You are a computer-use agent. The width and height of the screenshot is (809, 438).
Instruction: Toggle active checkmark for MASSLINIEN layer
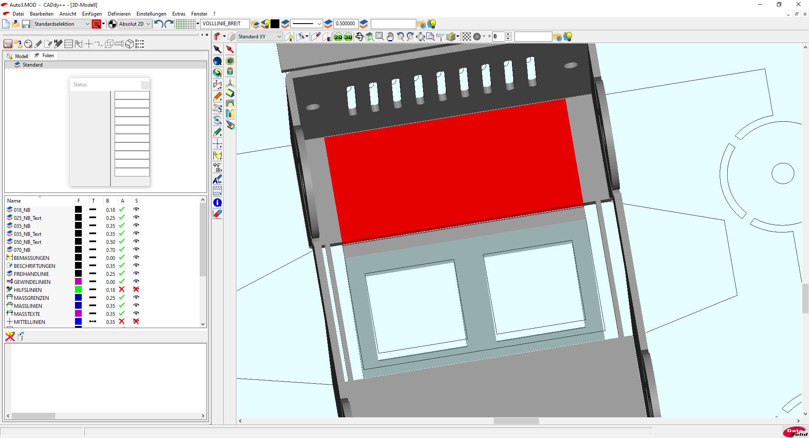(122, 306)
